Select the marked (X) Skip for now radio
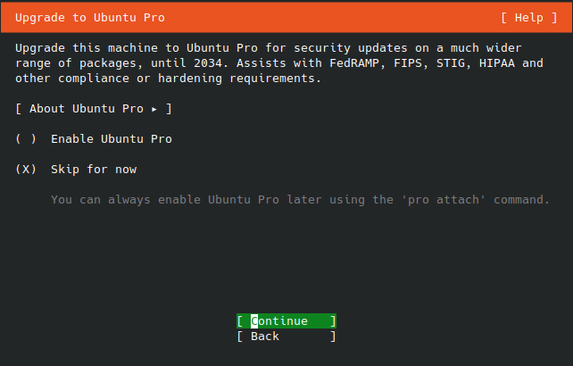 point(26,170)
